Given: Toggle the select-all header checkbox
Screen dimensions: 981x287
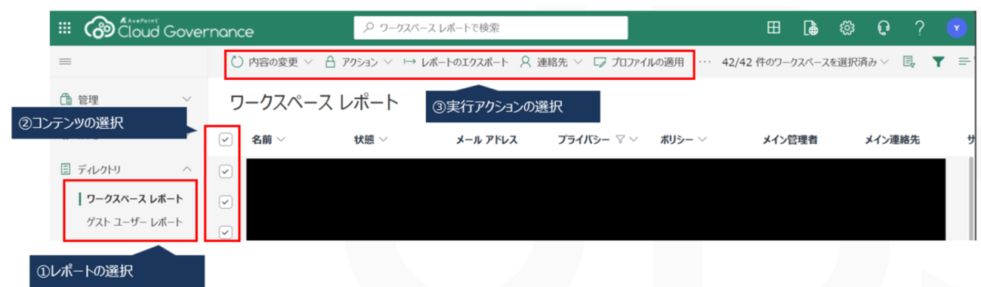Looking at the screenshot, I should tap(225, 139).
